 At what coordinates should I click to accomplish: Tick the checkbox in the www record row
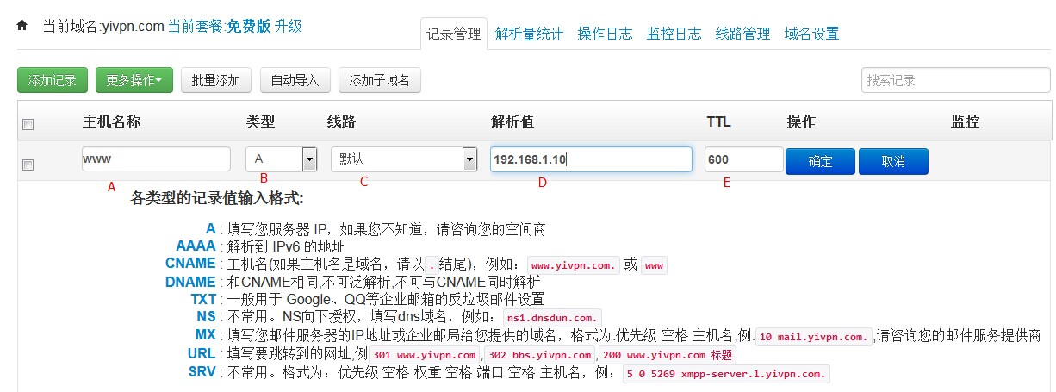(28, 165)
